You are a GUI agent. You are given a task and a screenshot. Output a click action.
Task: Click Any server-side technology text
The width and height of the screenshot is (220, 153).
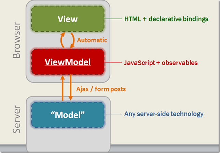pos(164,114)
